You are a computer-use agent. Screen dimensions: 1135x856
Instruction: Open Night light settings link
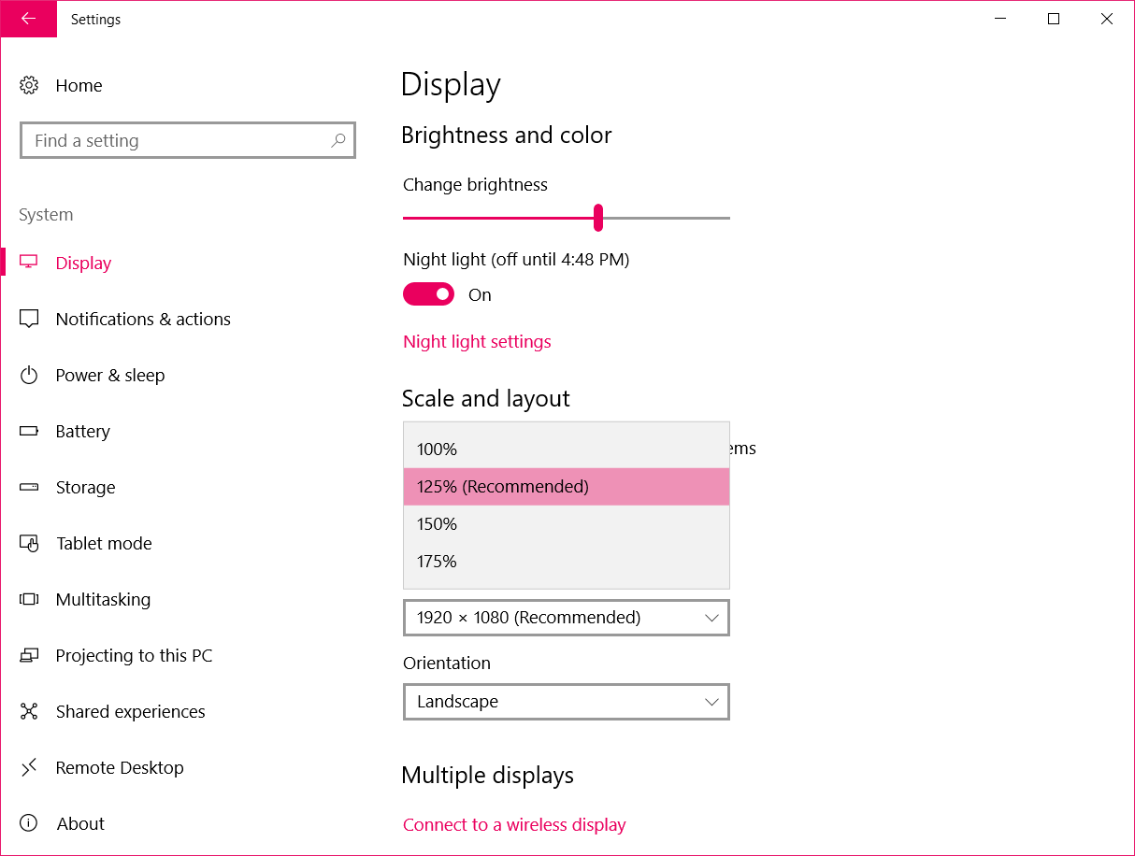pos(477,341)
